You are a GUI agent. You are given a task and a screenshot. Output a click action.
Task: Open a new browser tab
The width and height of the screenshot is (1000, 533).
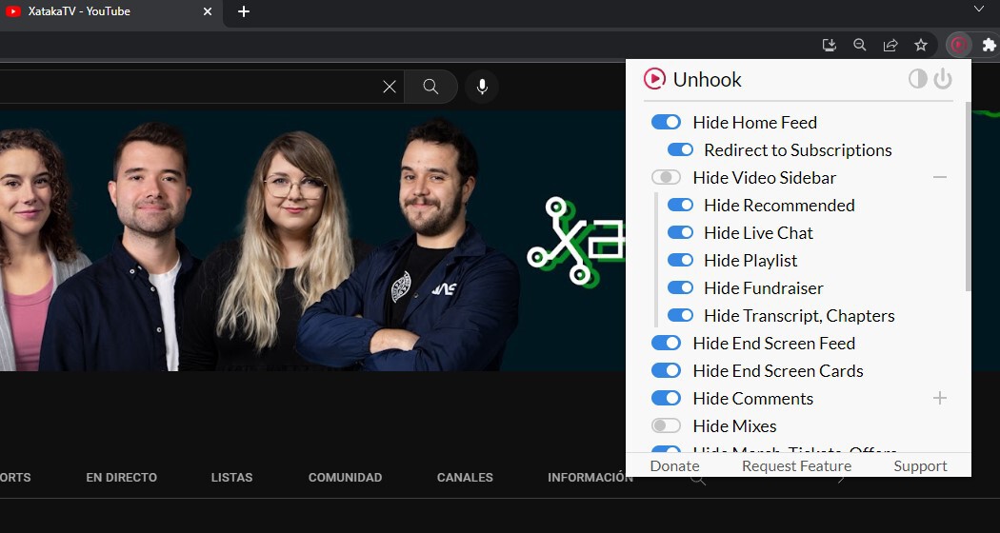click(244, 11)
